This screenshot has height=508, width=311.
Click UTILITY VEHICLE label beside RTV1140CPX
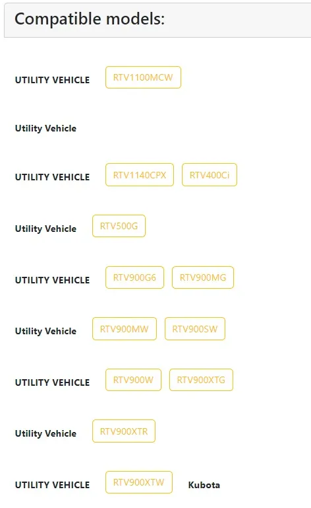[x=52, y=177]
